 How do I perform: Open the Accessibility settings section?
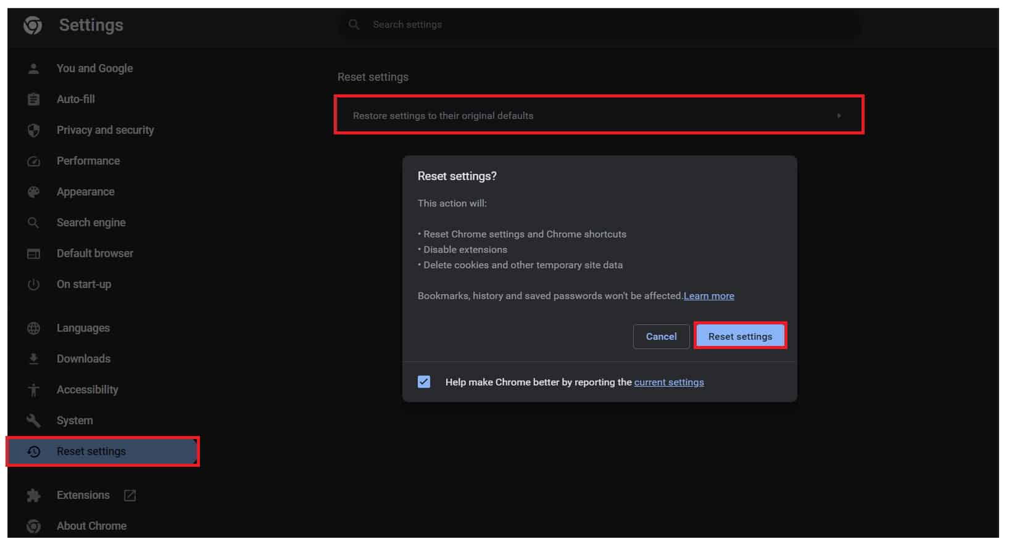87,390
